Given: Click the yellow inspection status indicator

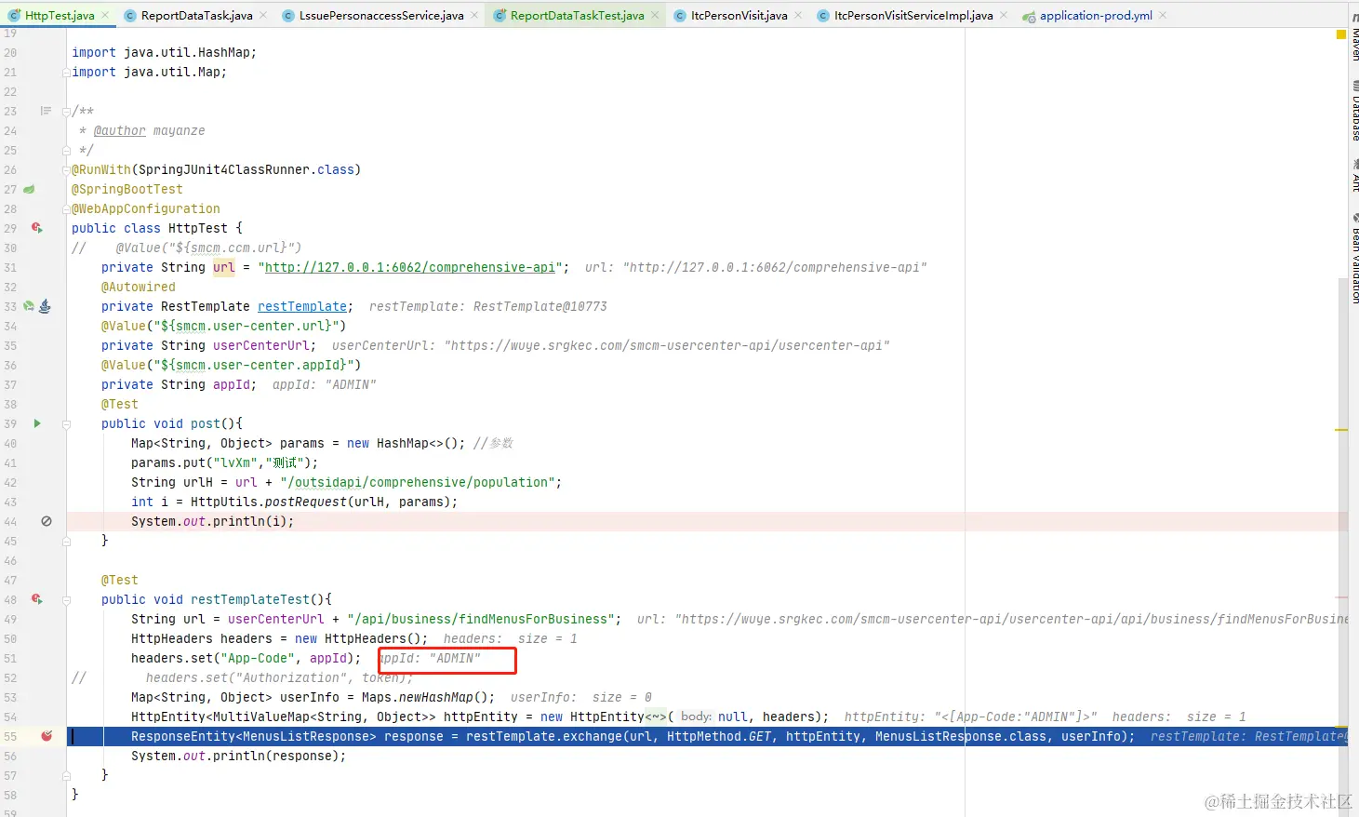Looking at the screenshot, I should 1340,34.
